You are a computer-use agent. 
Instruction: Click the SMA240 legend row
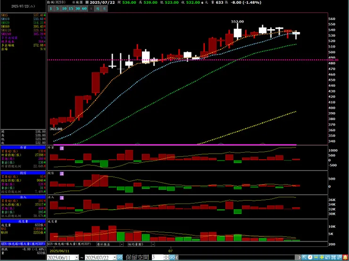point(23,34)
